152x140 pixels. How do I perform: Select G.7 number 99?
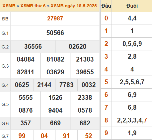22,136
